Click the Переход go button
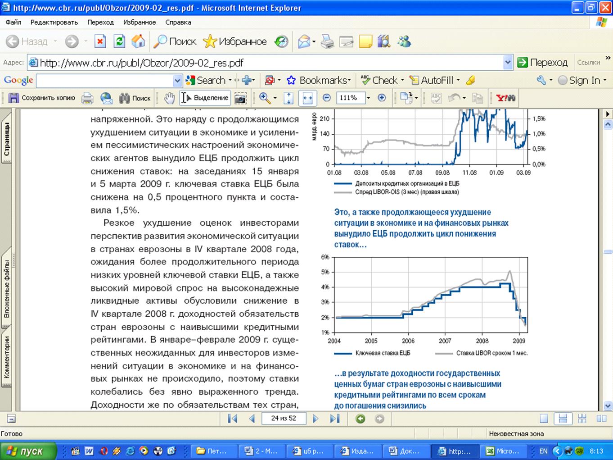This screenshot has height=460, width=613. click(x=542, y=63)
